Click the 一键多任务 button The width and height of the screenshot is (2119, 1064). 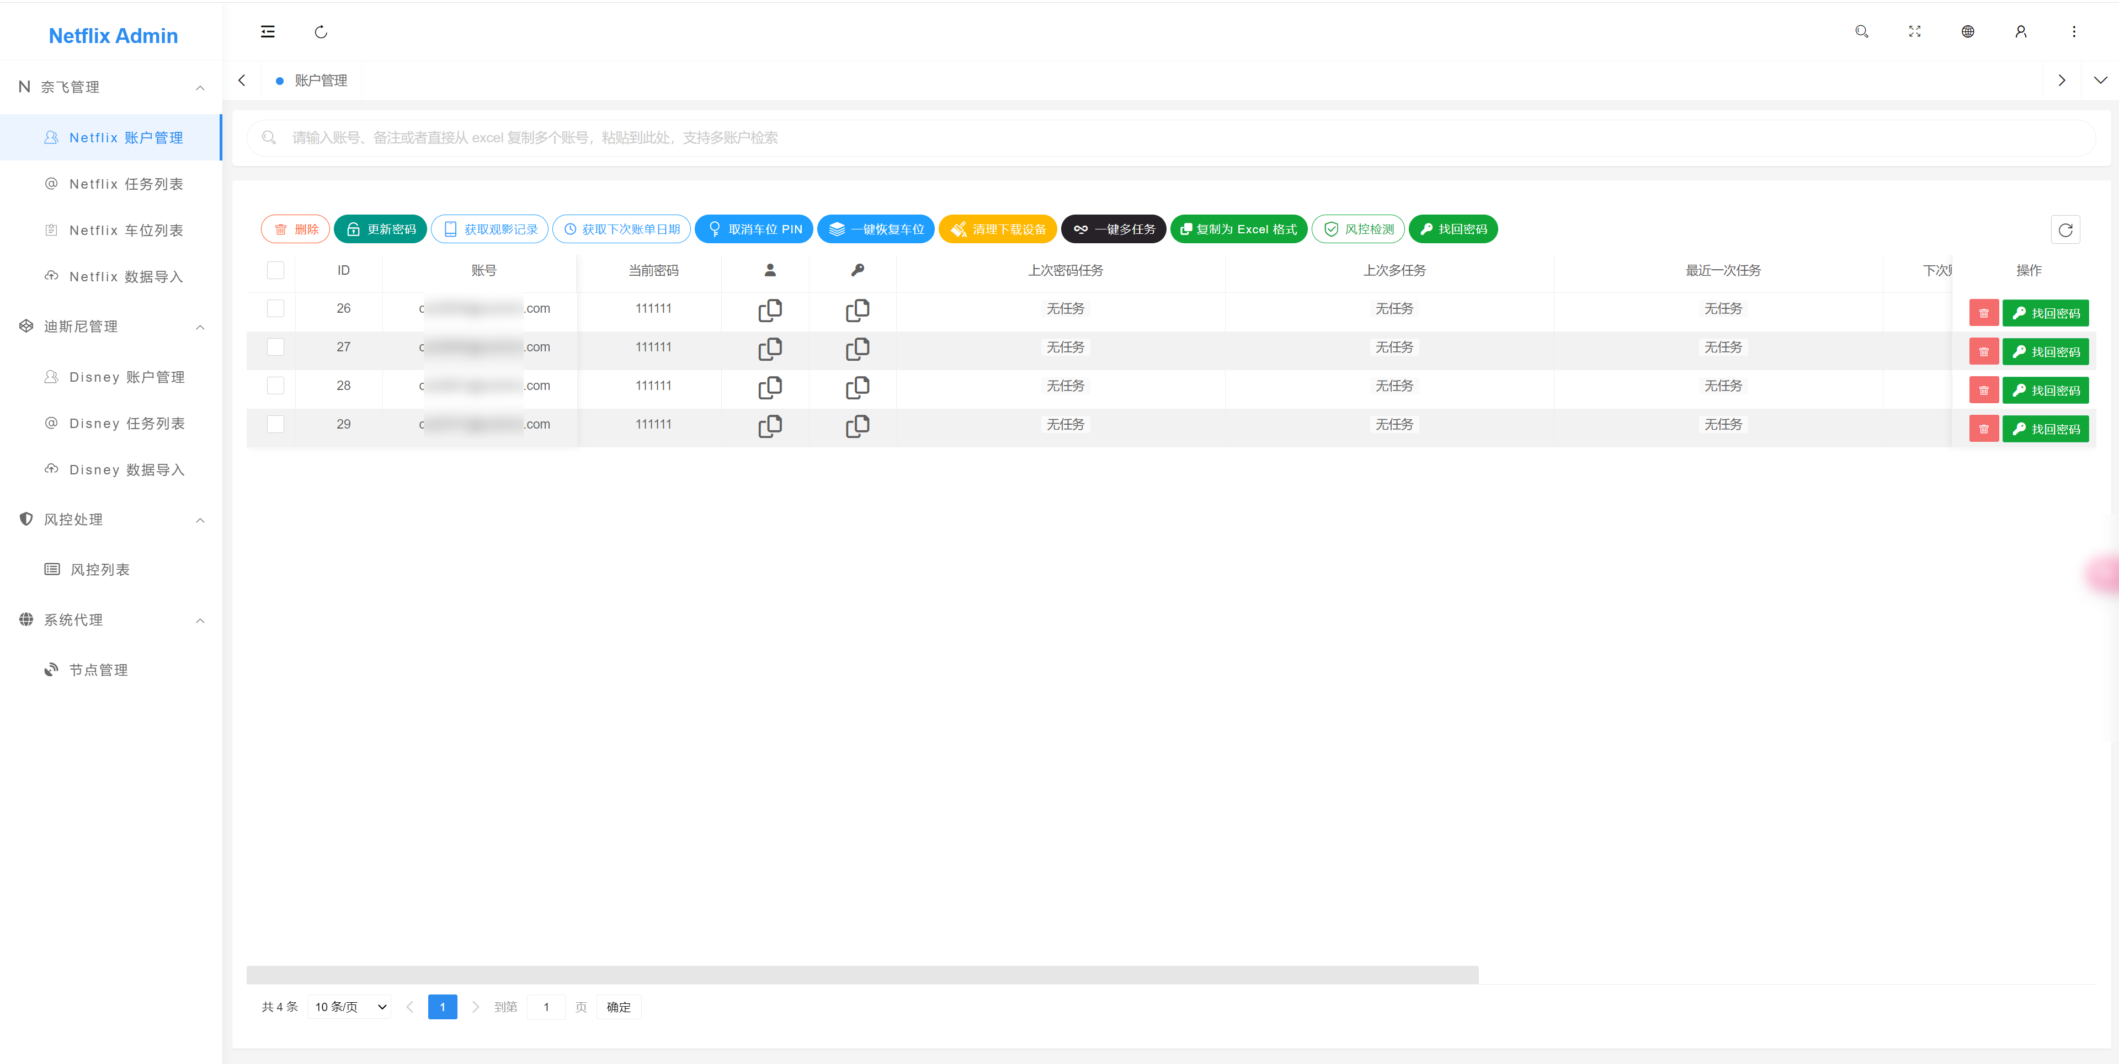(x=1114, y=229)
